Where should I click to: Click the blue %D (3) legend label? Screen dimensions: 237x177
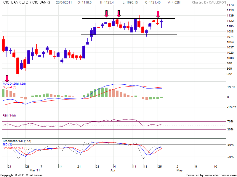[x=7, y=144]
